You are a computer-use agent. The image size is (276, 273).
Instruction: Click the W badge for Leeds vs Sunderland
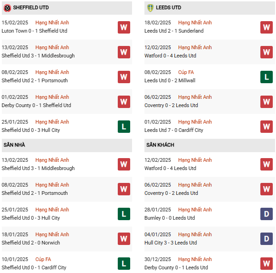[x=266, y=27]
